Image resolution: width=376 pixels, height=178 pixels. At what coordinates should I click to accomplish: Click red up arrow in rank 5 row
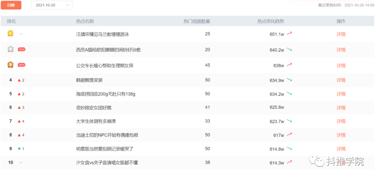click(19, 94)
